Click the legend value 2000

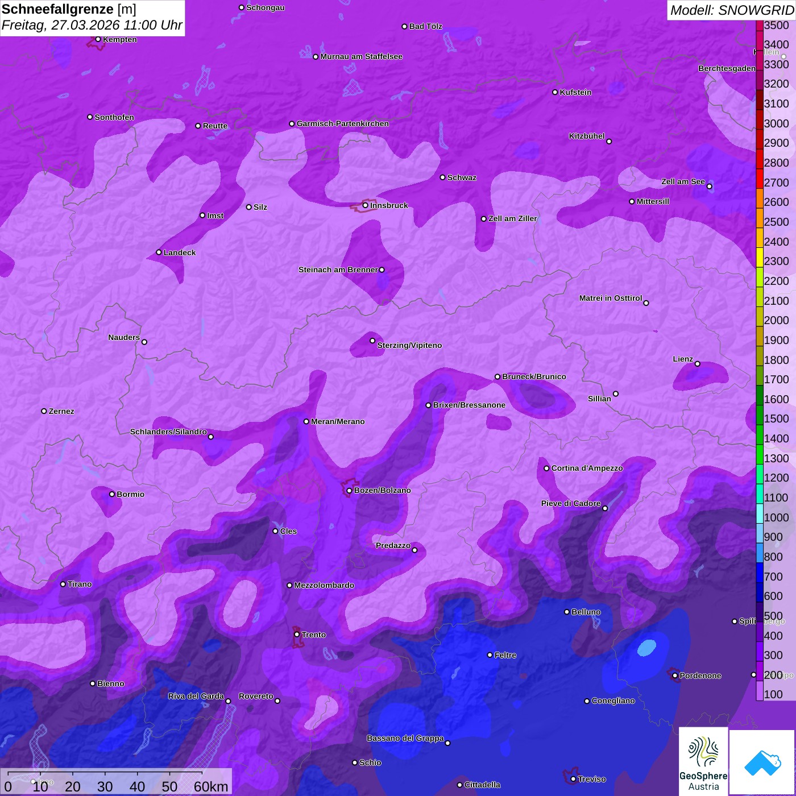777,320
